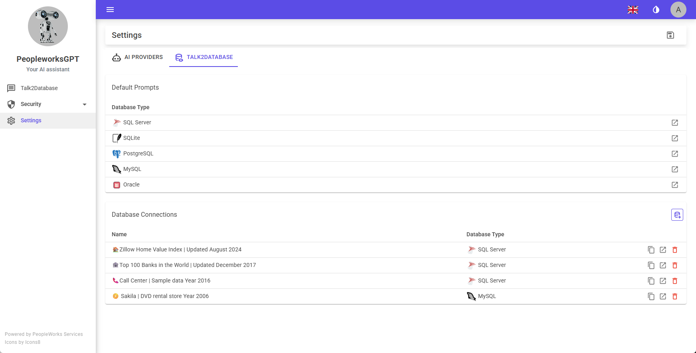Save settings with floppy disk icon
Screen dimensions: 696x353
pos(670,35)
